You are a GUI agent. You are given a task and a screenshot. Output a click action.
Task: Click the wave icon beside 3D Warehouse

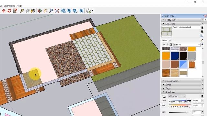69,11
